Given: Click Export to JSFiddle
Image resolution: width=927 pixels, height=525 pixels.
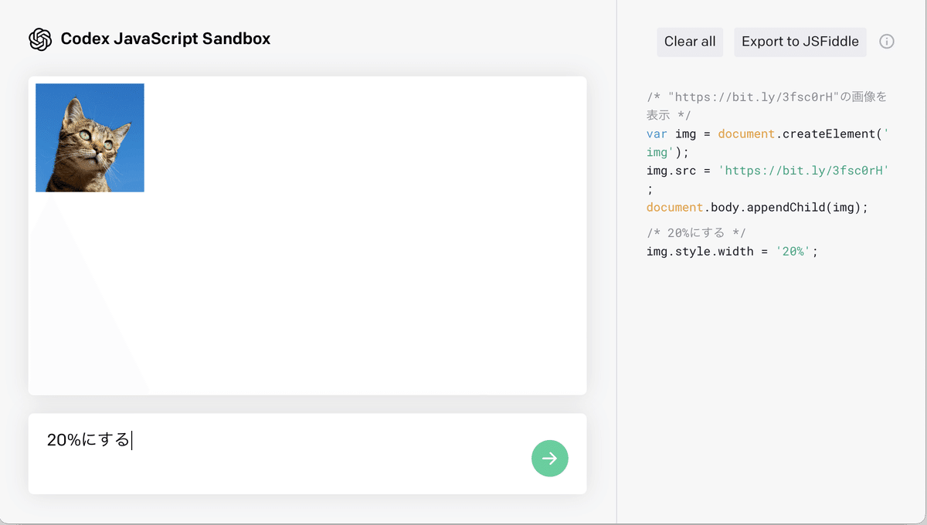Looking at the screenshot, I should pos(800,42).
